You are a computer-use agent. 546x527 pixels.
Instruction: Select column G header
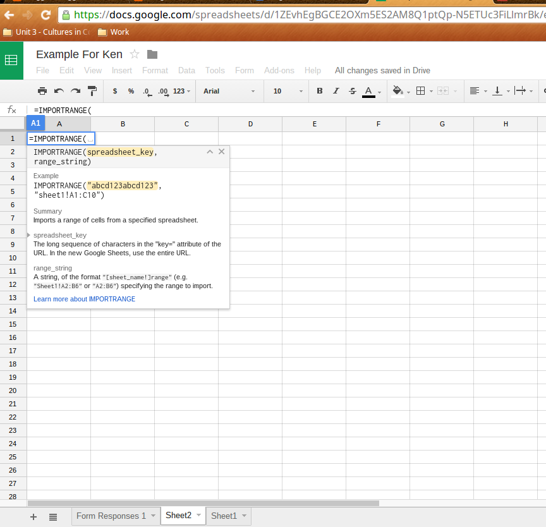(x=442, y=124)
